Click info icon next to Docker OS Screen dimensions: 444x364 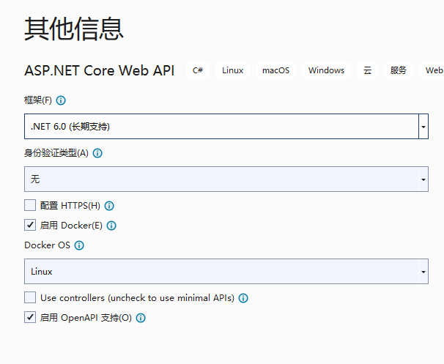click(x=79, y=245)
